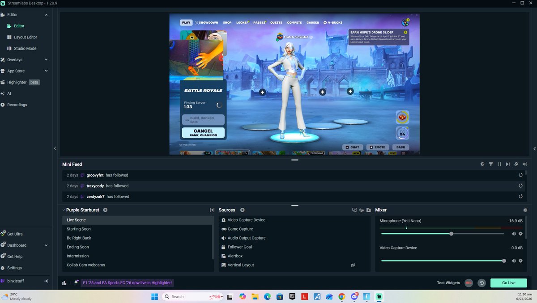This screenshot has height=303, width=537.
Task: Skip the current alert in Mini Feed
Action: [x=507, y=164]
